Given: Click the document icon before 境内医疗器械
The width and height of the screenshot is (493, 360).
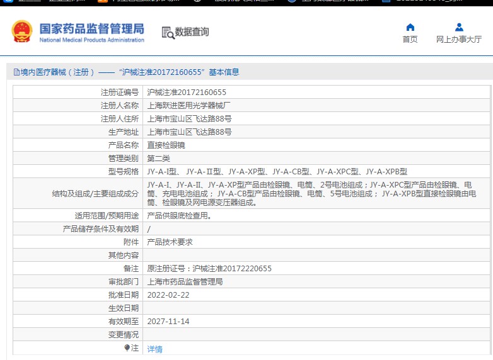Looking at the screenshot, I should [16, 72].
